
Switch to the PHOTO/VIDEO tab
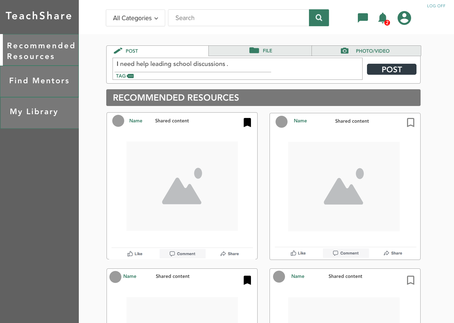366,51
